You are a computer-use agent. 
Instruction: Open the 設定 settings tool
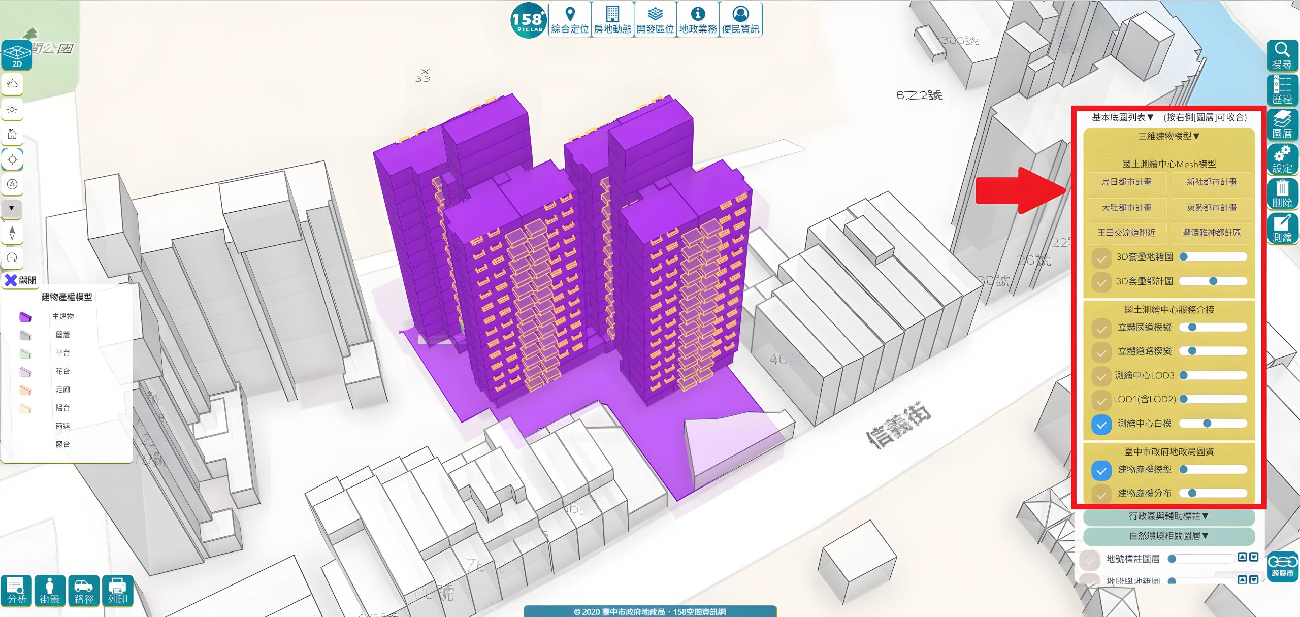[x=1282, y=159]
